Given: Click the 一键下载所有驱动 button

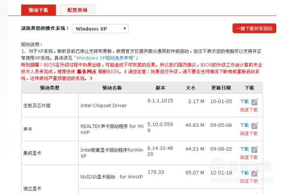Looking at the screenshot, I should tap(254, 29).
